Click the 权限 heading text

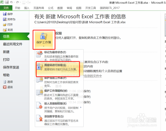(58, 33)
